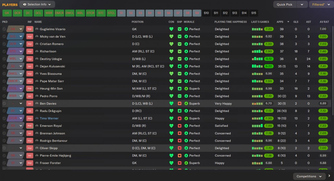Screen dimensions: 334x181
Task: Click the Int badge for Dejan Kulusevski
Action: tap(30, 66)
